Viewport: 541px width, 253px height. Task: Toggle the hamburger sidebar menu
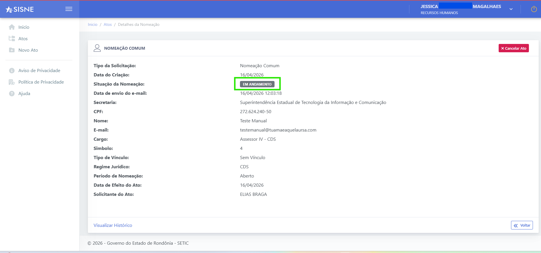[x=69, y=9]
